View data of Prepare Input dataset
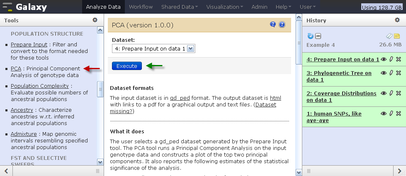This screenshot has width=406, height=176. point(384,59)
